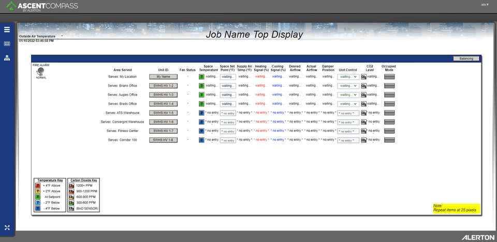Open Unit Control dropdown for Augies Office
The image size is (497, 242).
pyautogui.click(x=348, y=95)
